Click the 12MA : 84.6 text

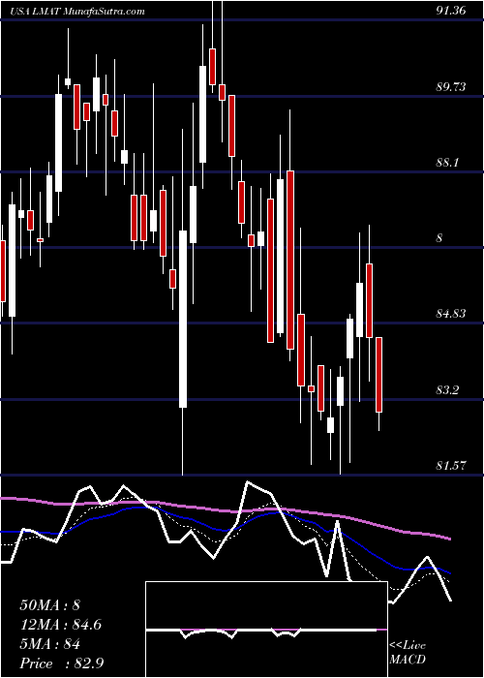pos(60,625)
